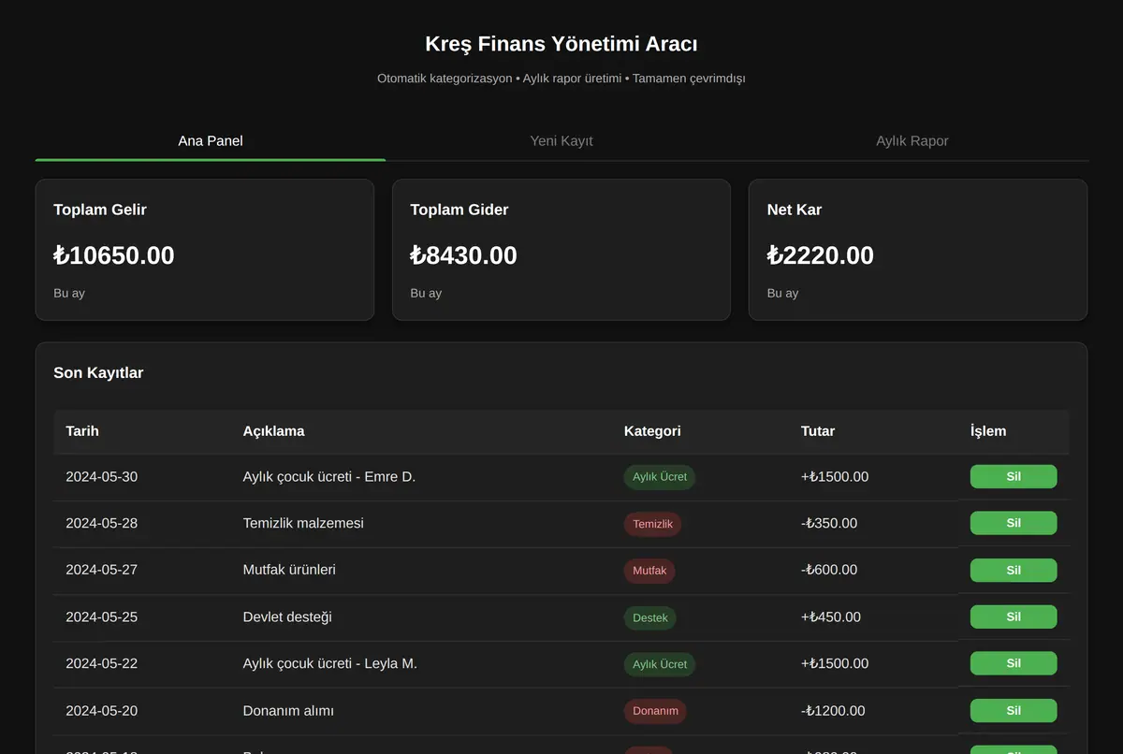Screen dimensions: 1123x754
Task: Delete the Temizlik malzemesi record
Action: tap(1014, 523)
